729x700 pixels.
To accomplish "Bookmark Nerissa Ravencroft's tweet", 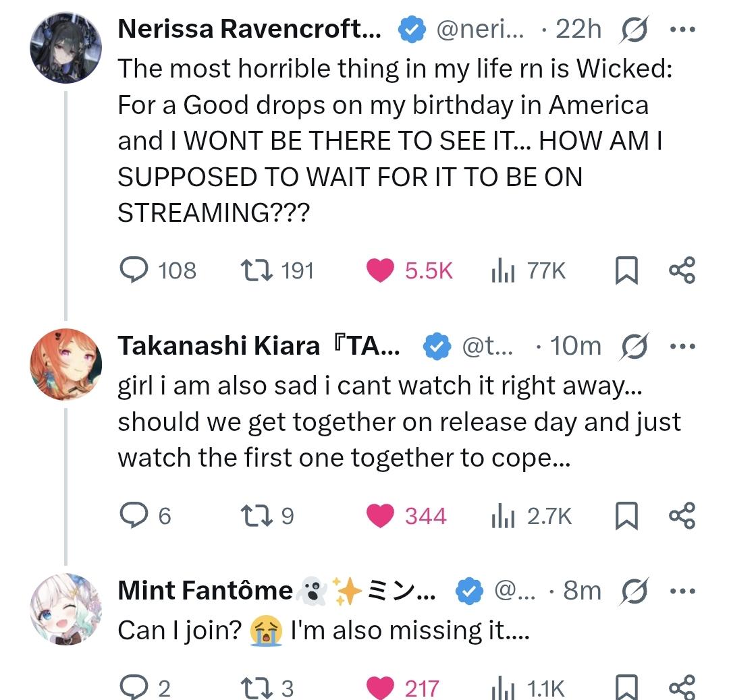I will tap(625, 270).
